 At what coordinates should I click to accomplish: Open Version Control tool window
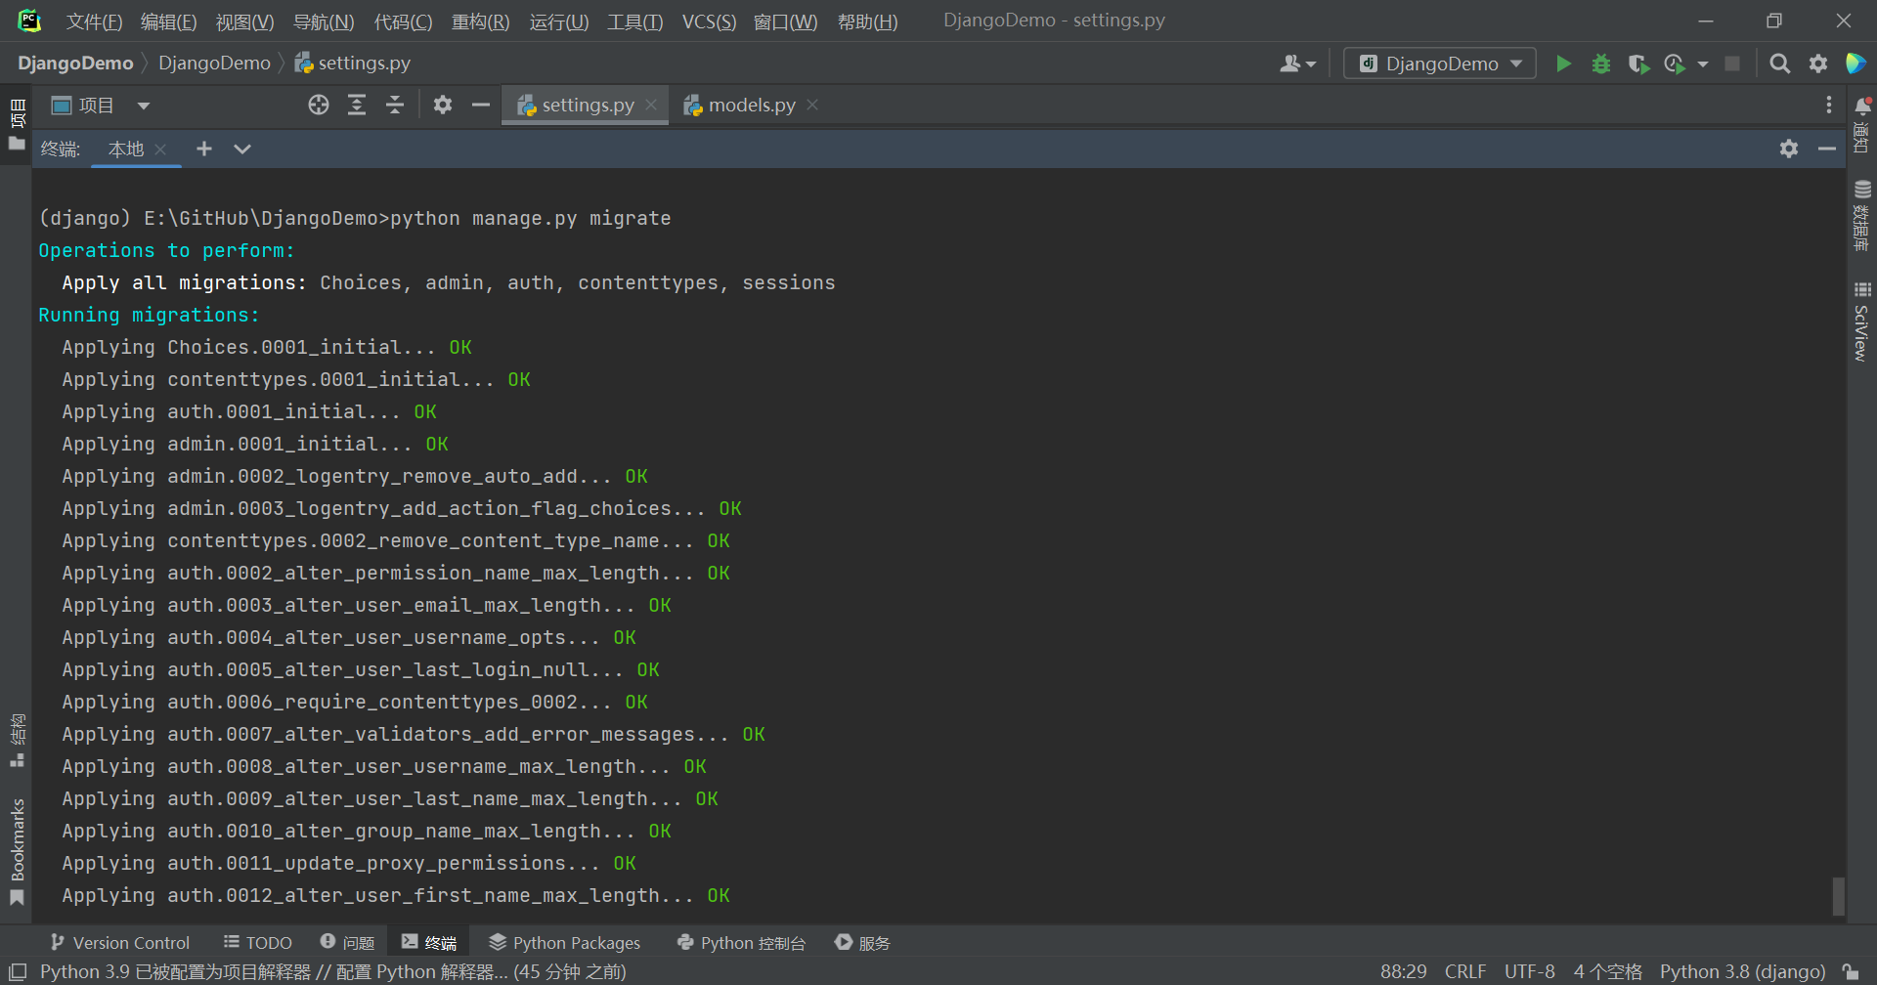coord(120,943)
